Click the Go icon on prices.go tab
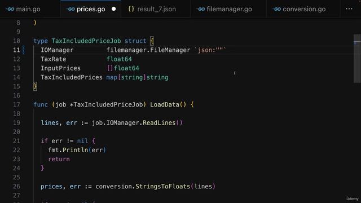Viewport: 361px width, 203px height. click(x=71, y=9)
